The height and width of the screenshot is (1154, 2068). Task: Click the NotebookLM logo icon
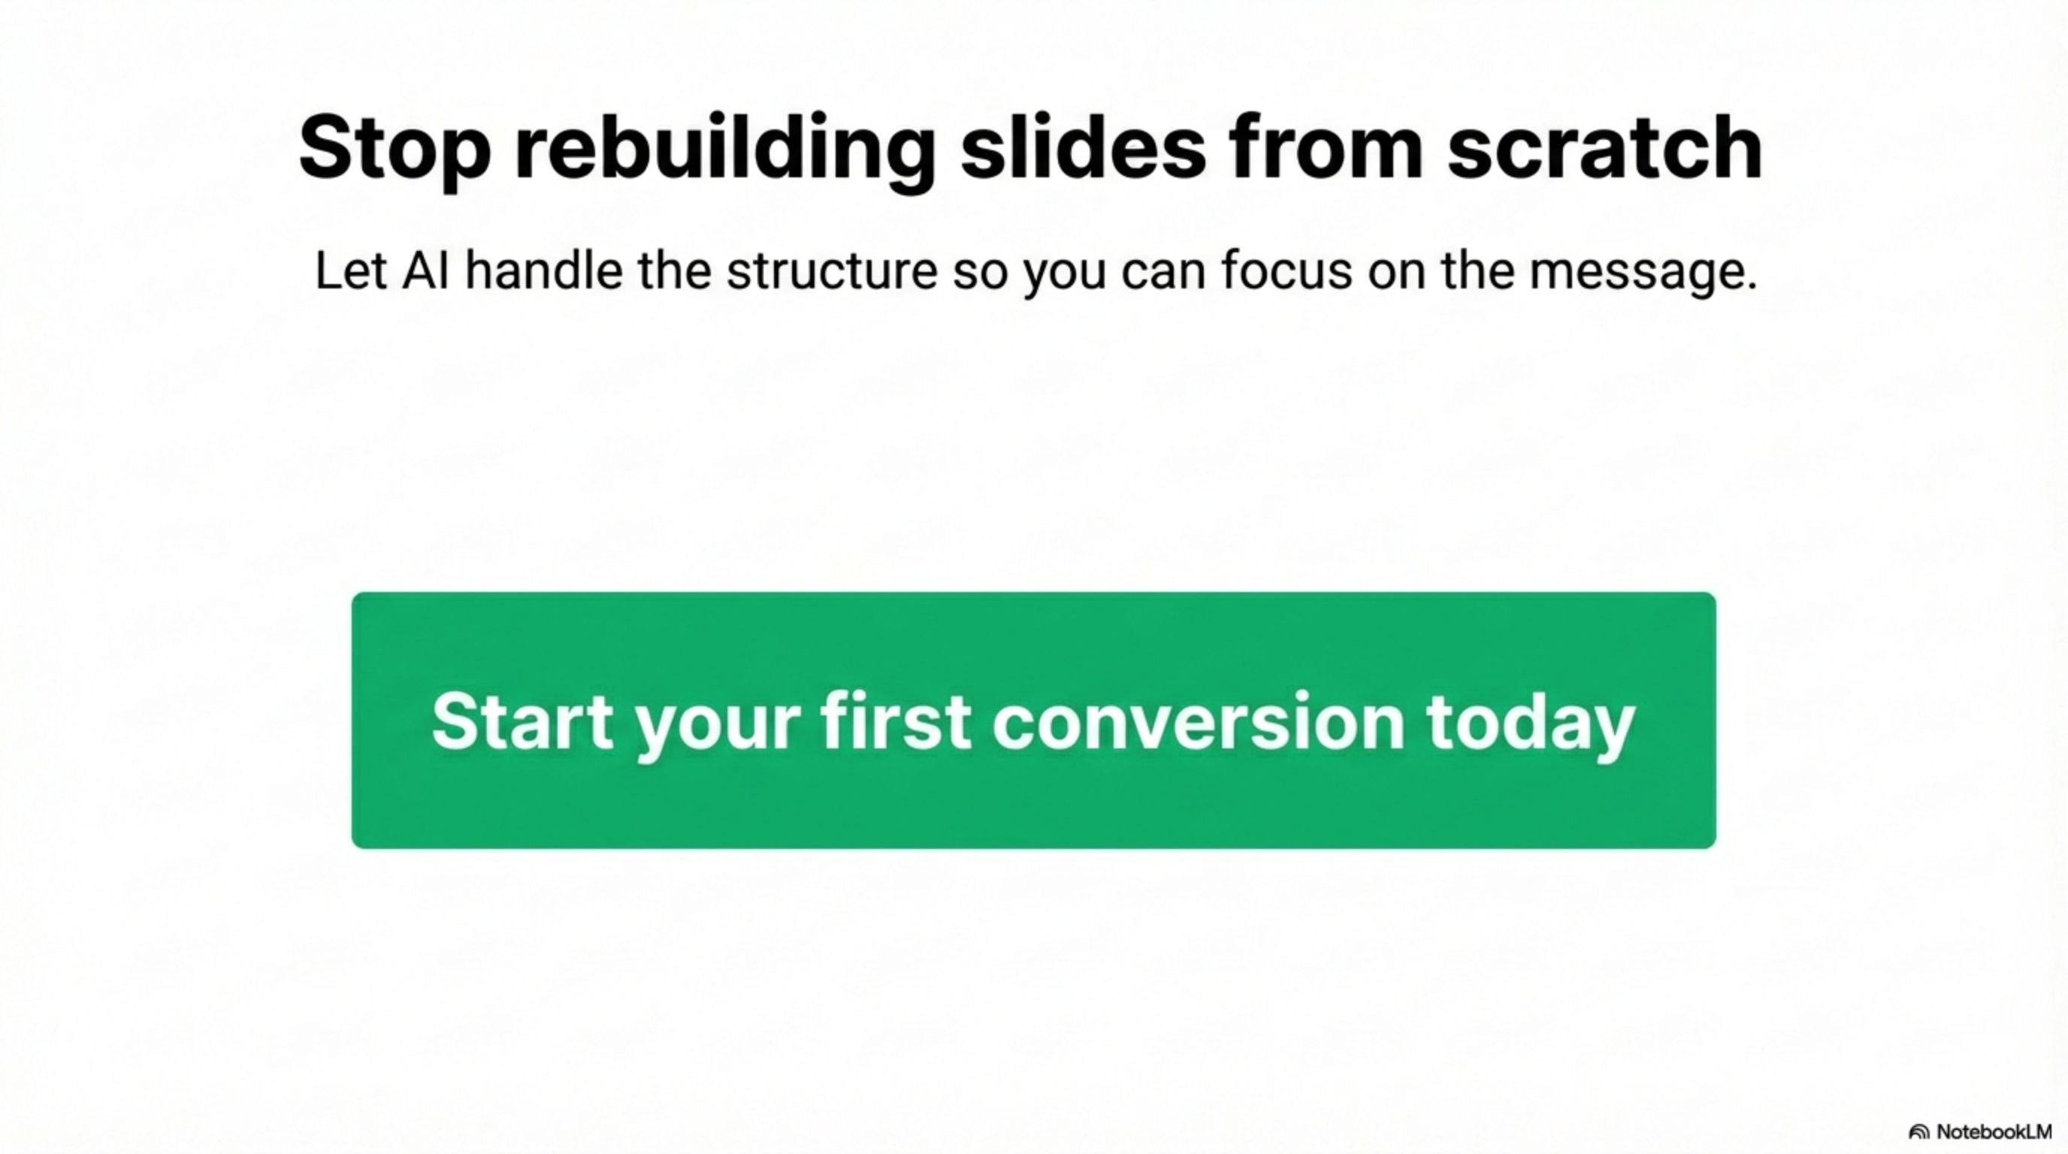click(x=1919, y=1132)
